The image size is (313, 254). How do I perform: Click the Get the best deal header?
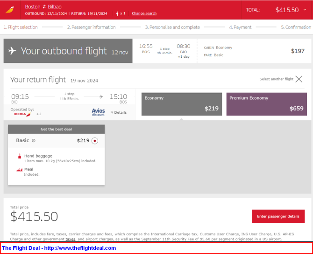click(56, 129)
